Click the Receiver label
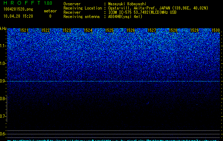The image size is (223, 141). (72, 12)
